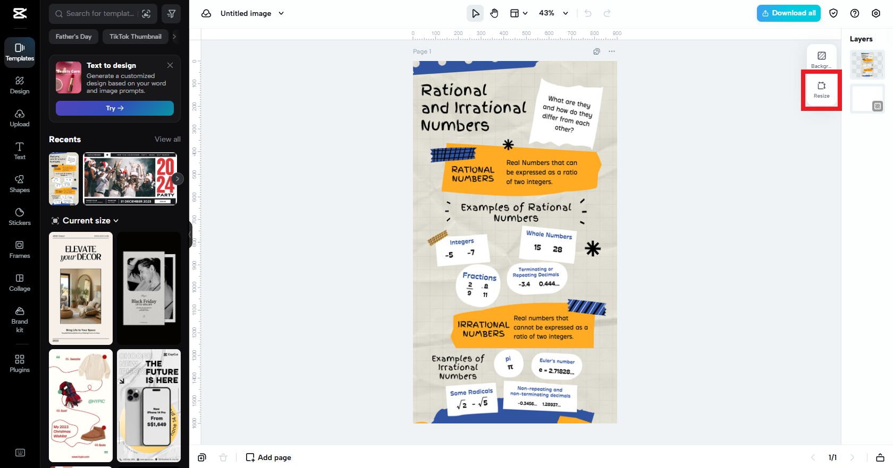Select the TikTok Thumbnail category tab
Screen dimensions: 893x468
[135, 37]
